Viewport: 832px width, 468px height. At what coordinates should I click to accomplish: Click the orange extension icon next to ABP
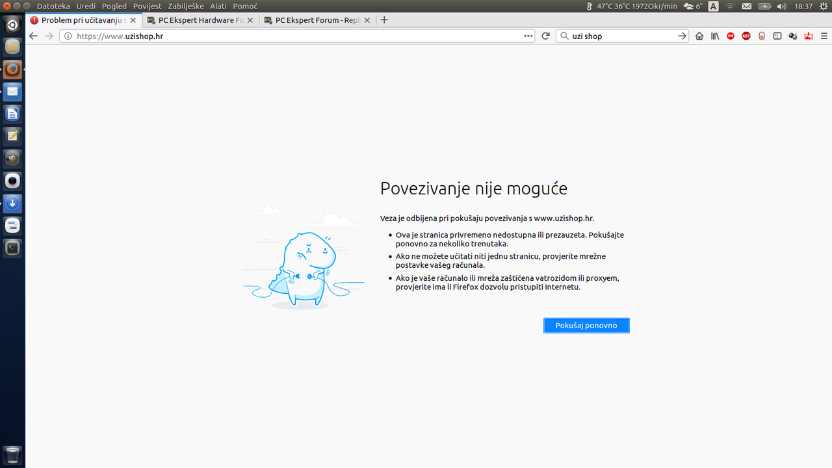coord(762,36)
